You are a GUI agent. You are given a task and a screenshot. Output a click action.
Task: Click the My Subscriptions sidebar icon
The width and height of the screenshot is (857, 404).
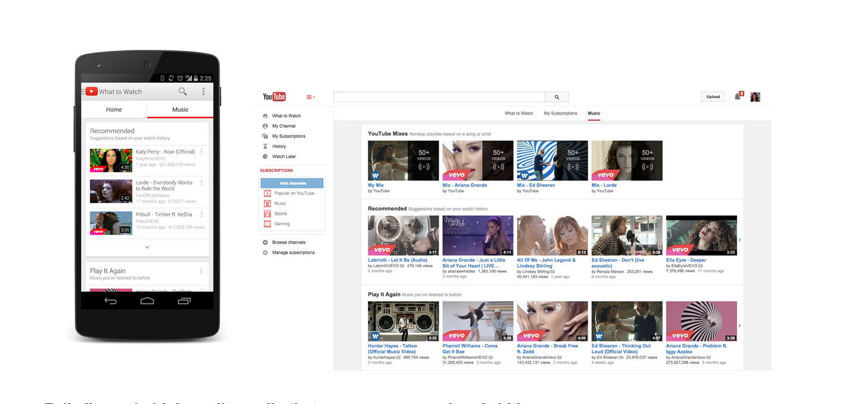(x=265, y=136)
